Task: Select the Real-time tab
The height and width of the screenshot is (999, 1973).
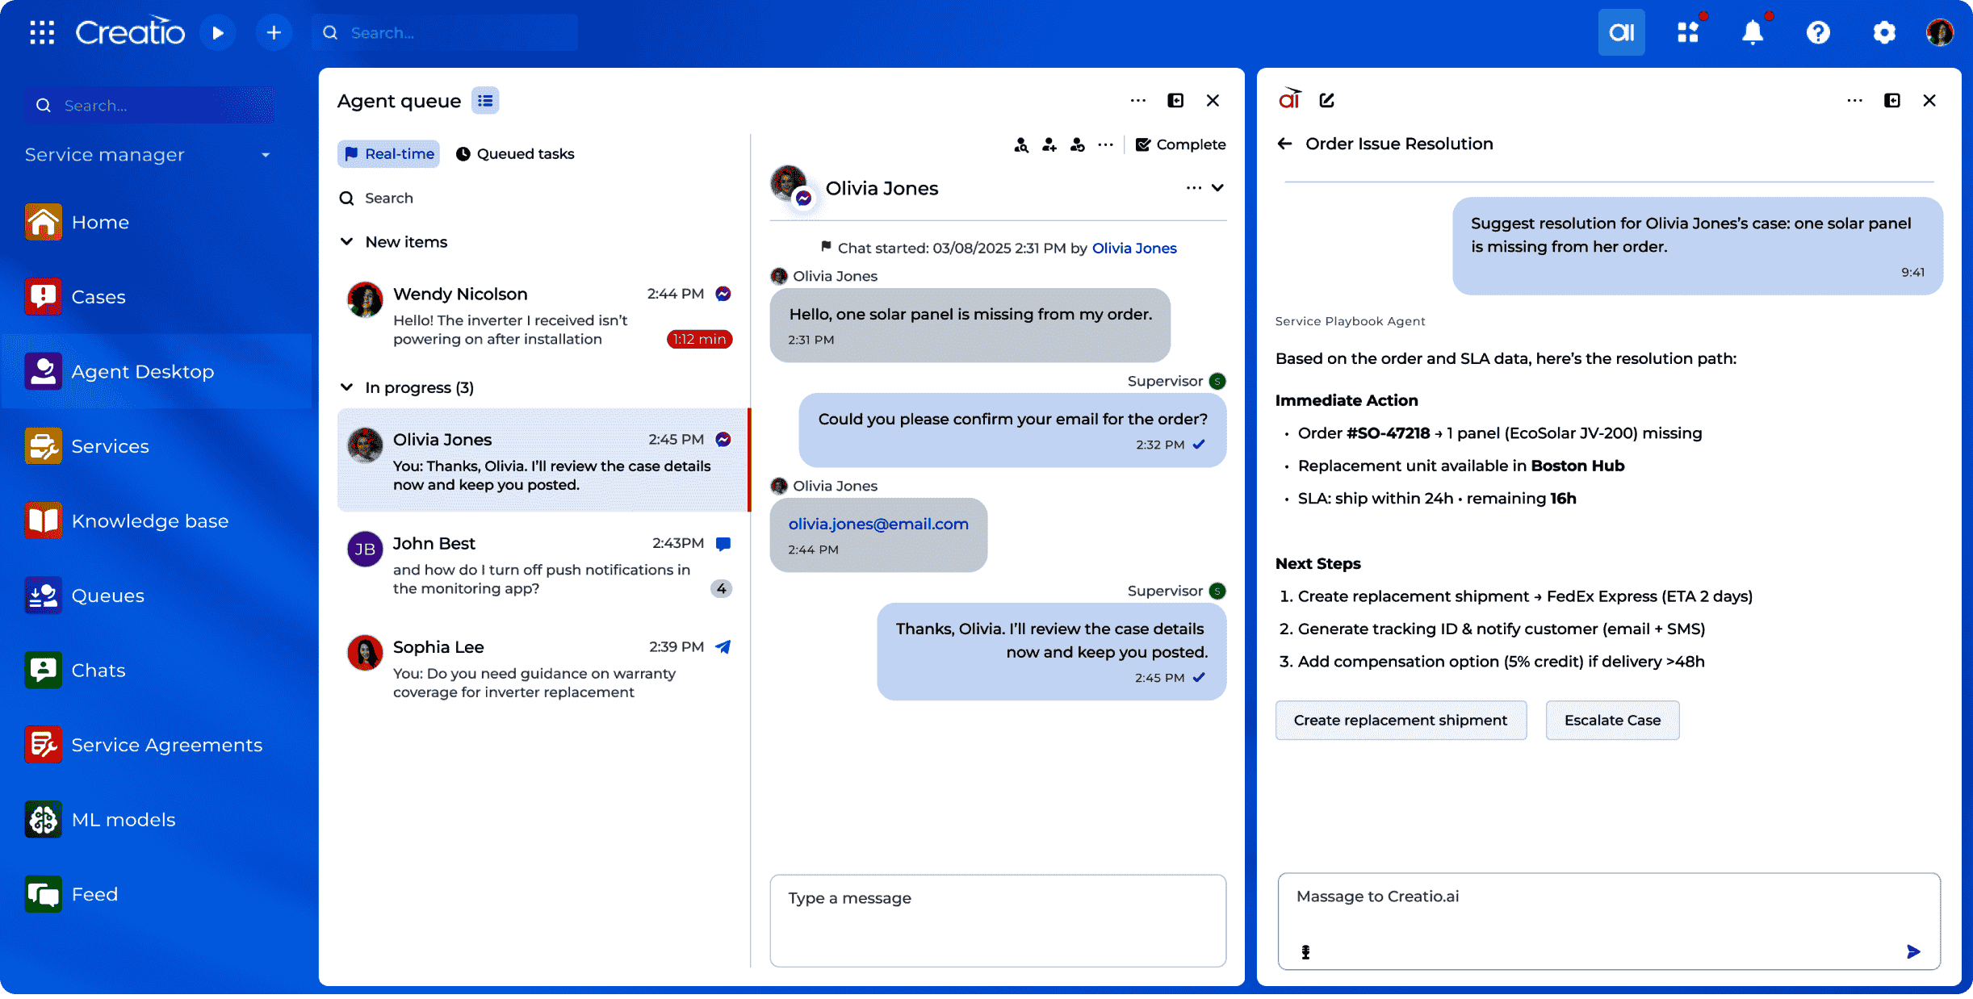Action: click(x=389, y=153)
